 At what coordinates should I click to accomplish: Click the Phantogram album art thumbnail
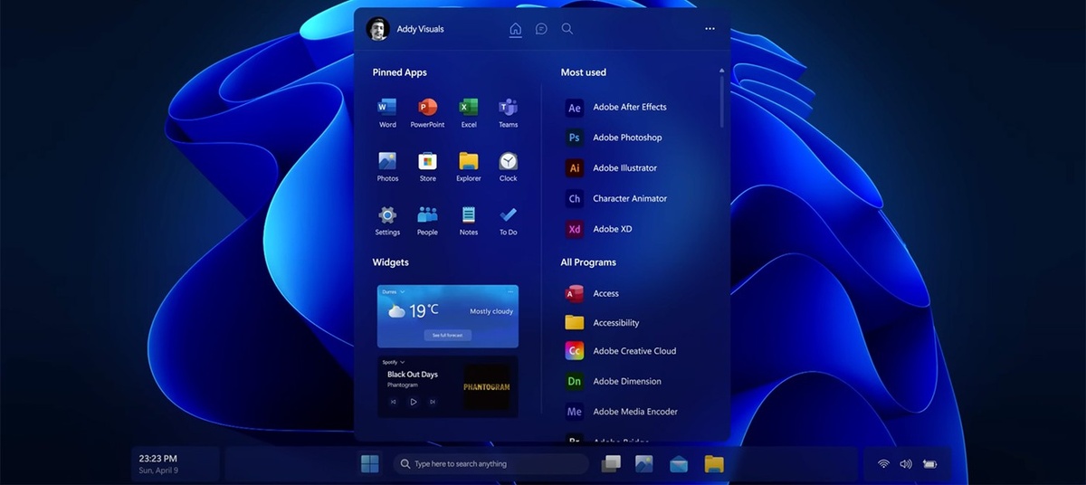pyautogui.click(x=487, y=386)
